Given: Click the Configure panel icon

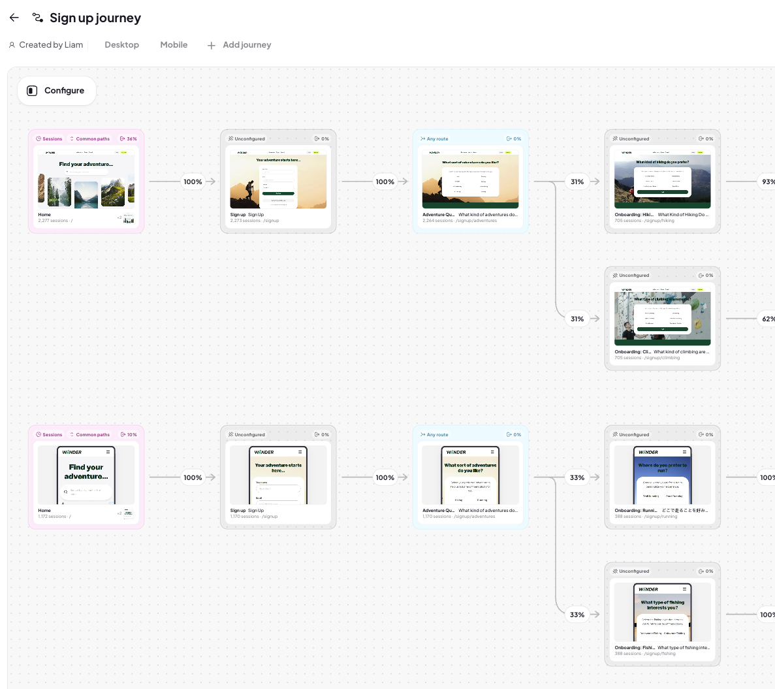Looking at the screenshot, I should tap(32, 90).
